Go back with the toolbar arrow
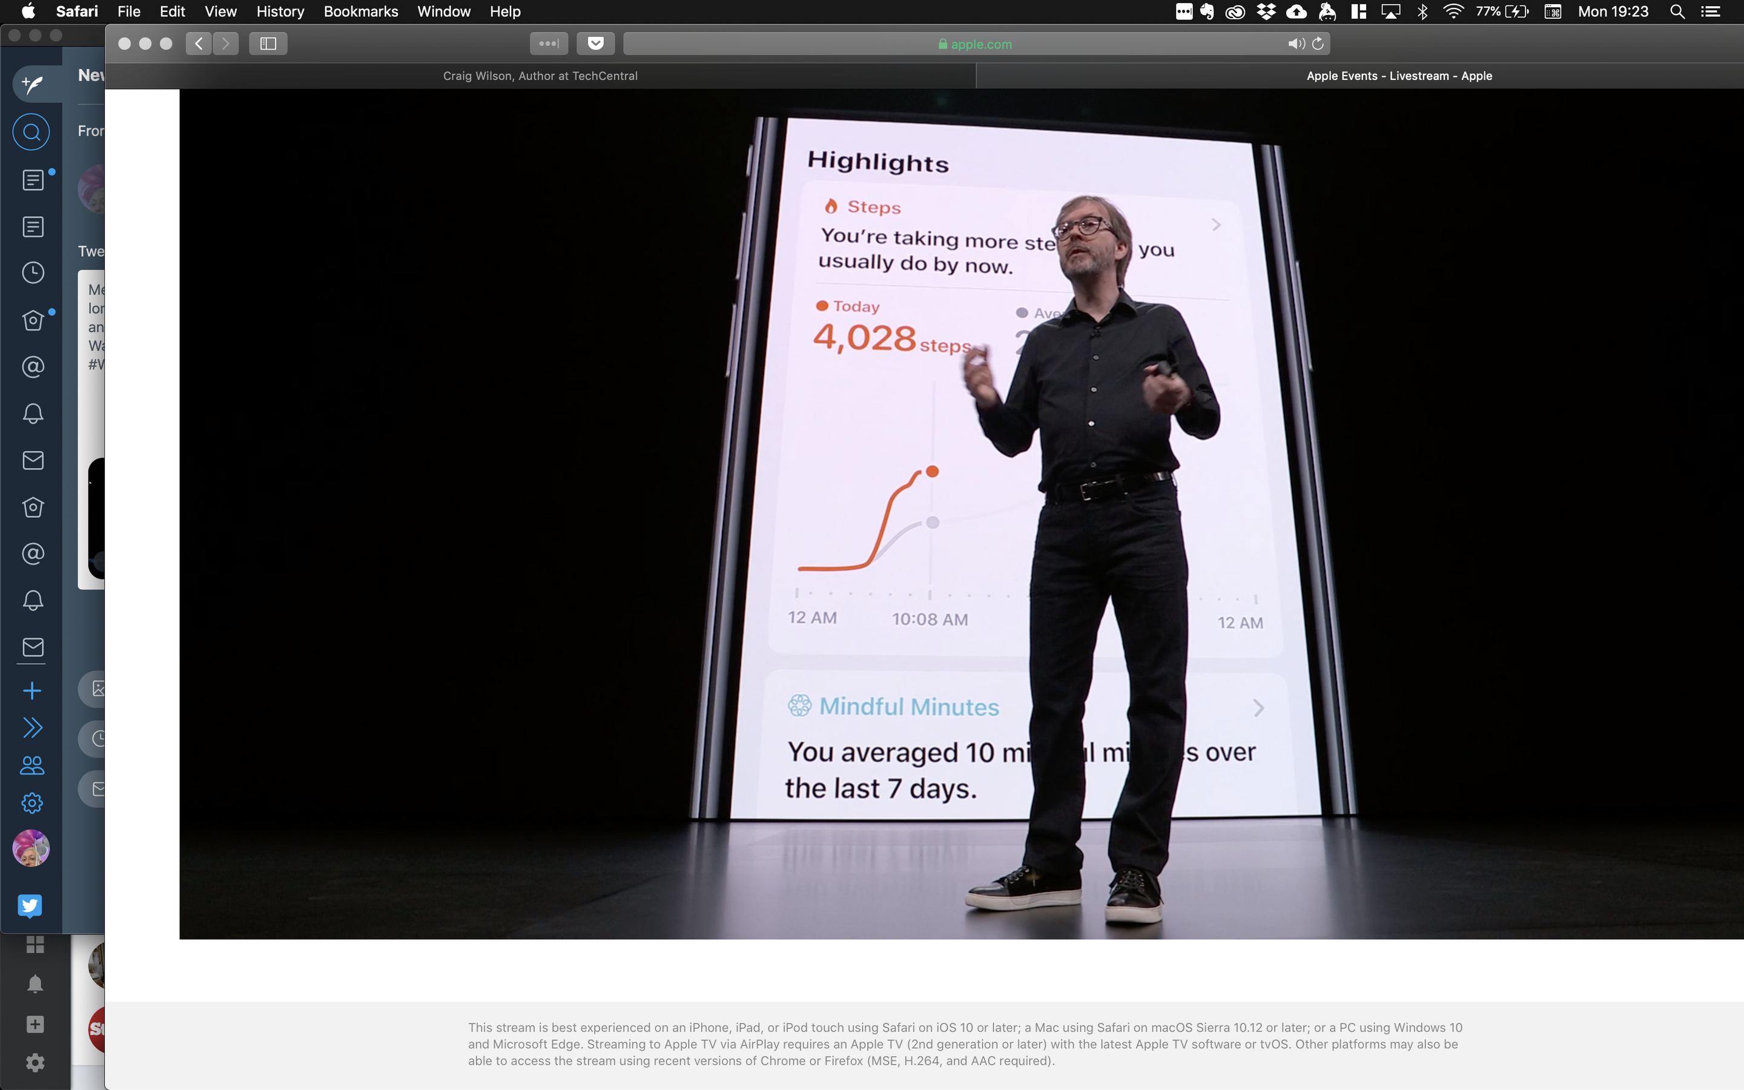This screenshot has width=1744, height=1090. pos(199,44)
